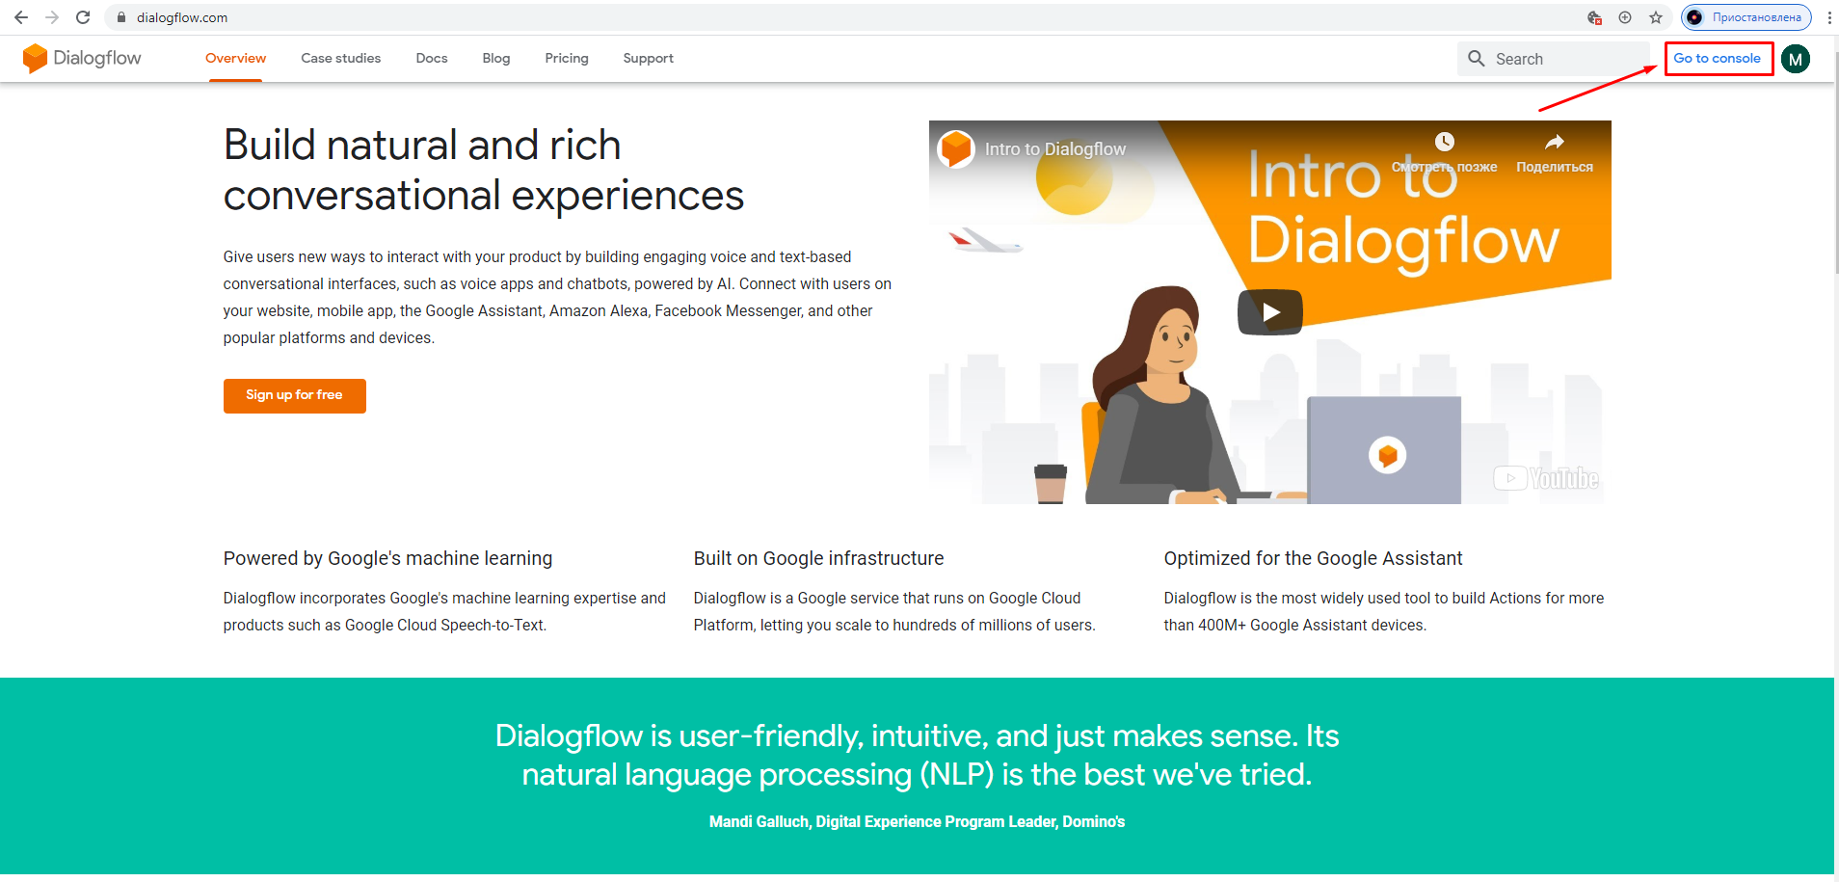Open video on YouTube via logo
The width and height of the screenshot is (1839, 882).
point(1546,478)
